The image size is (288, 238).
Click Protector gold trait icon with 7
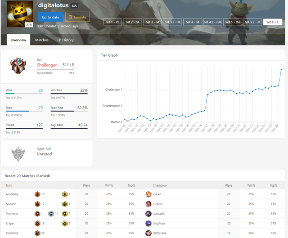(x=65, y=214)
